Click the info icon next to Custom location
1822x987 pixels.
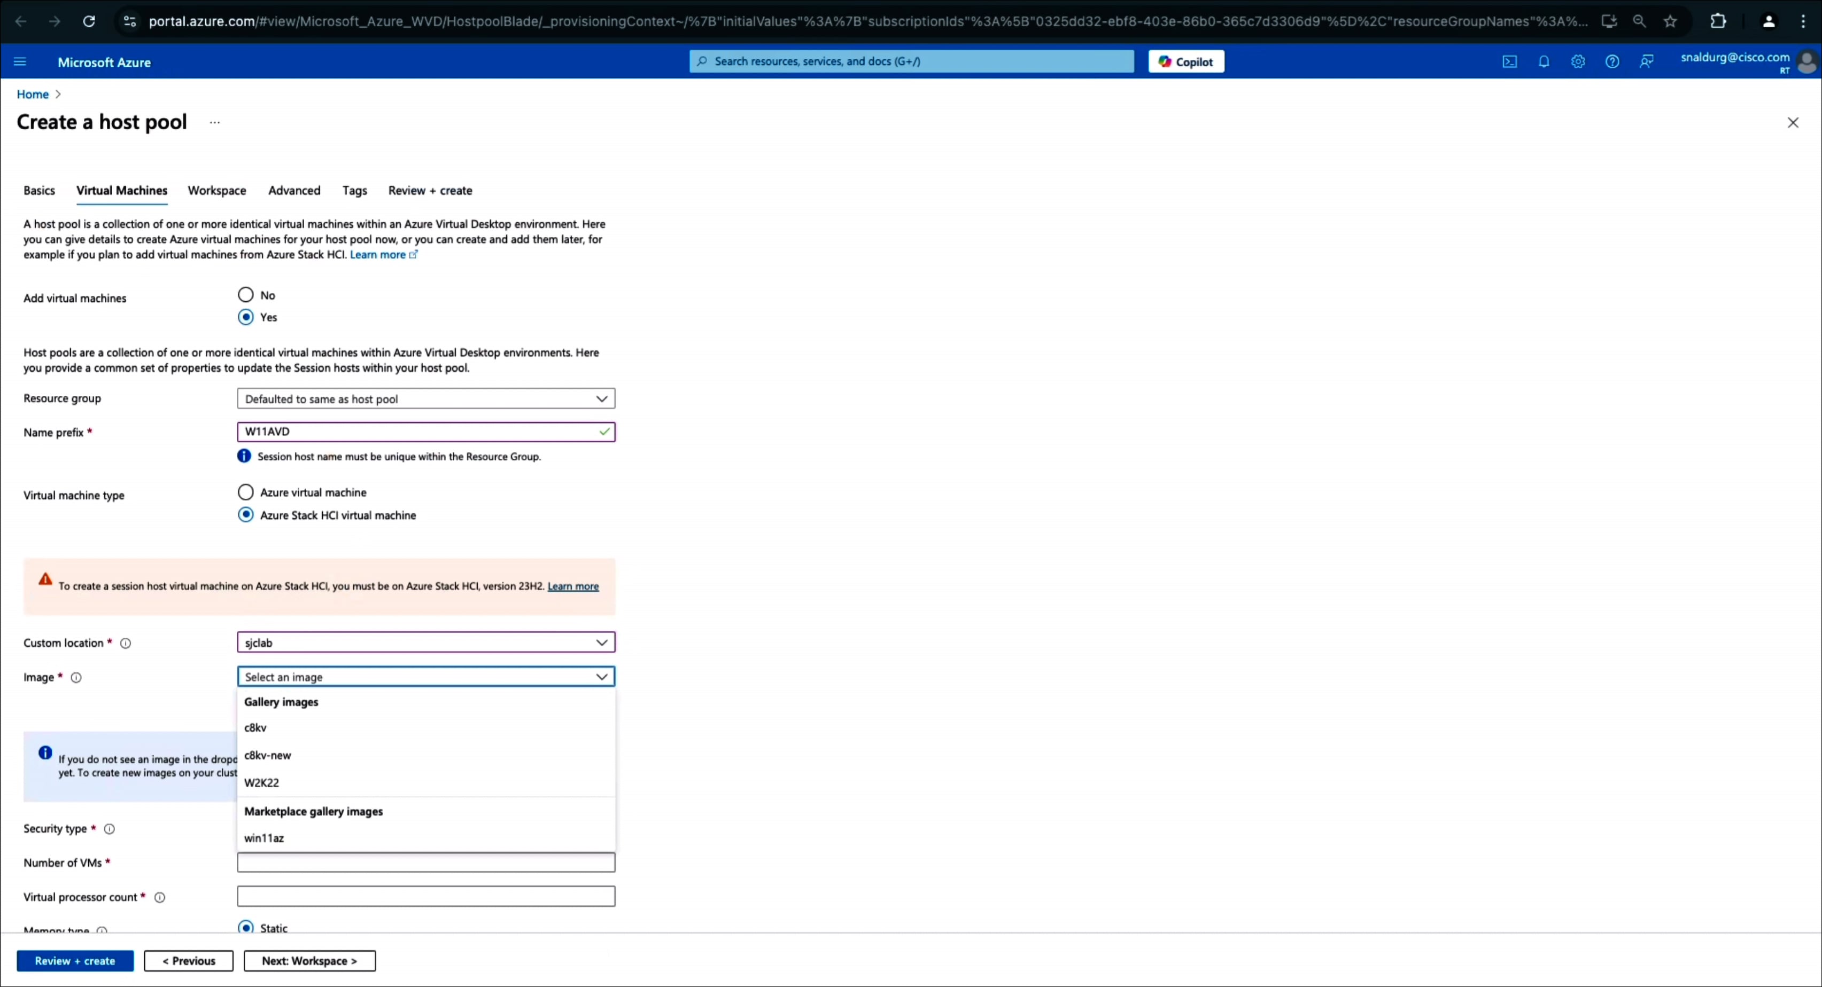coord(125,643)
